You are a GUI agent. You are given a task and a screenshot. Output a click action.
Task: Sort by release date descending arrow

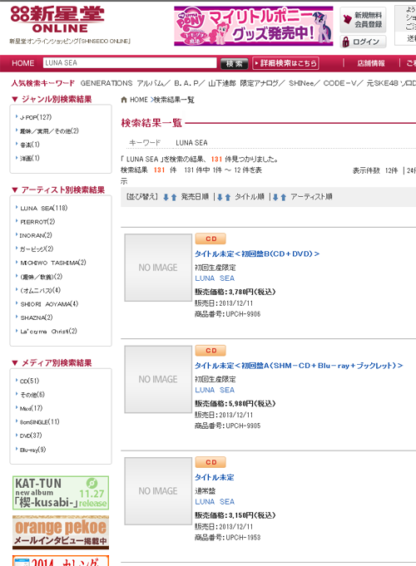click(x=166, y=197)
